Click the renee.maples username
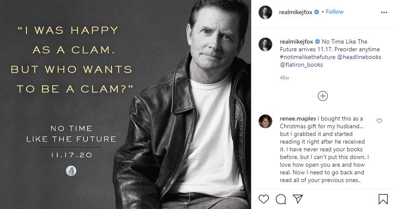The height and width of the screenshot is (209, 393). coord(297,118)
